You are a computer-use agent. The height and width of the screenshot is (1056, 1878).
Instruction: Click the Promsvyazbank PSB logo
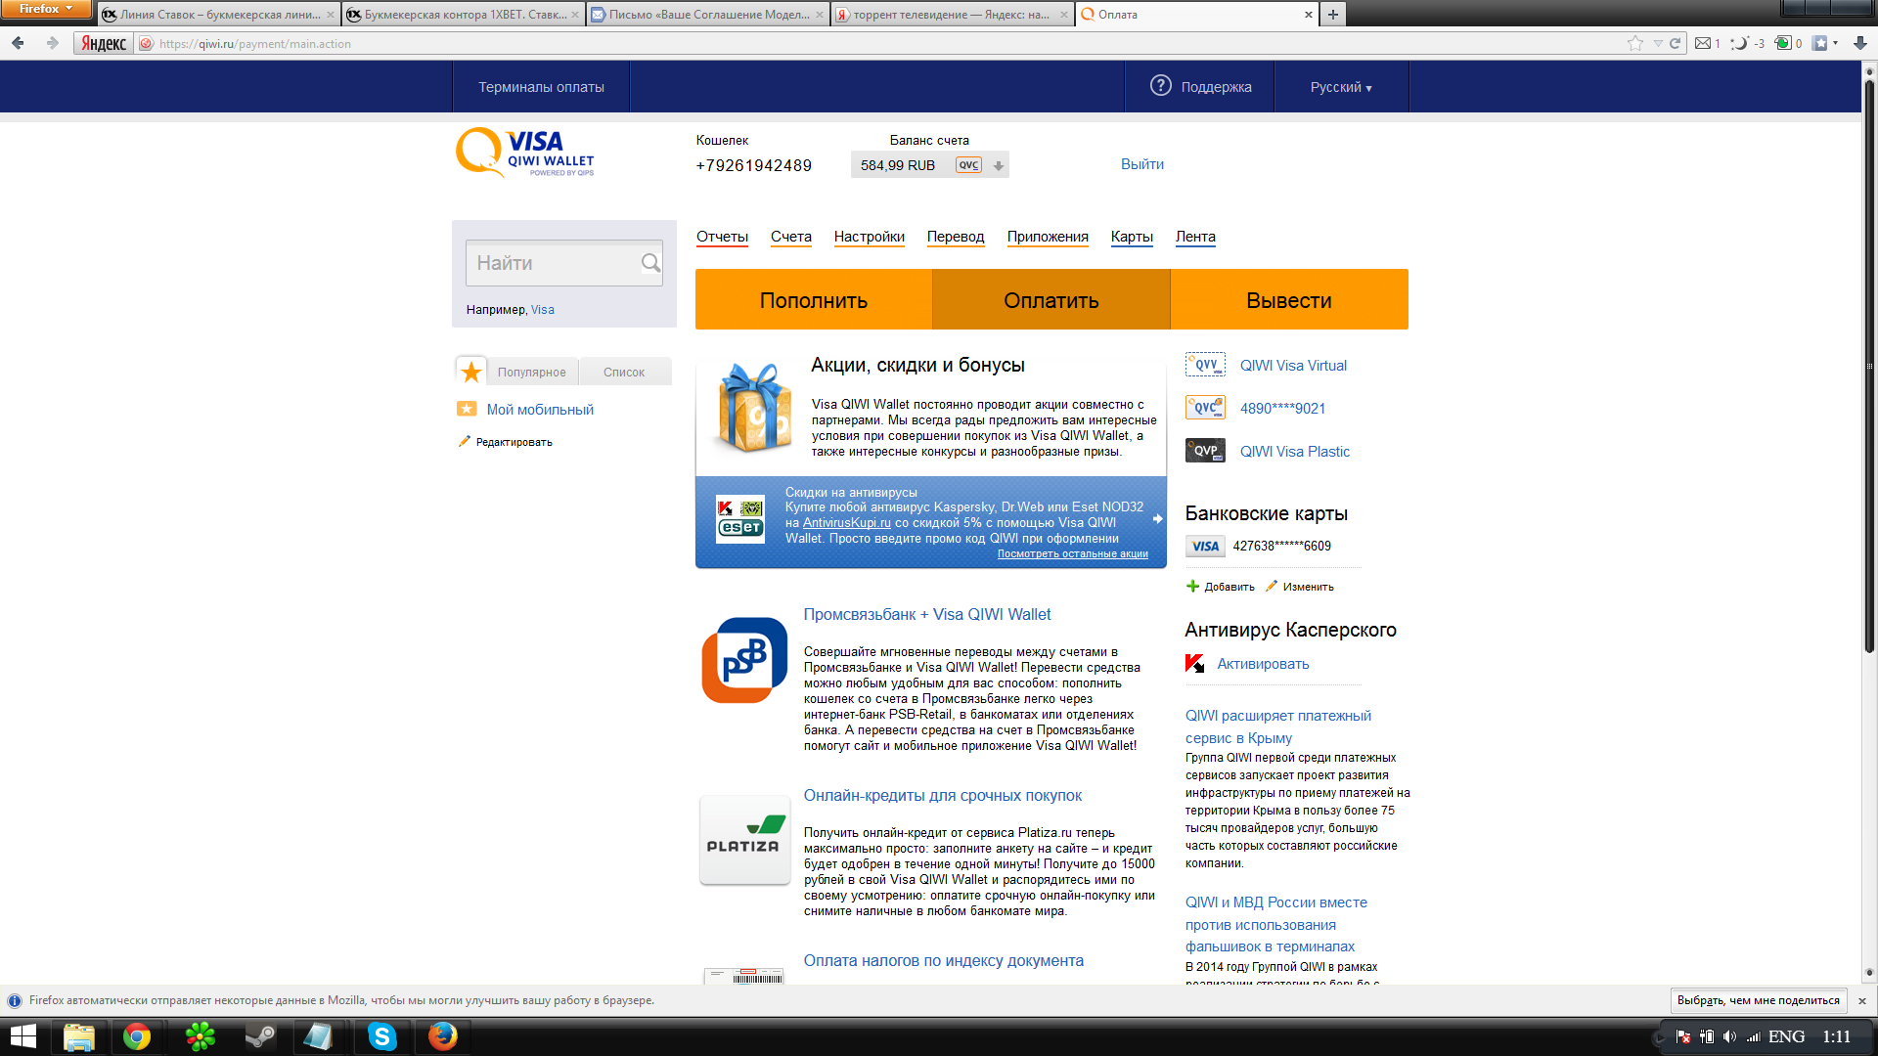(x=744, y=660)
